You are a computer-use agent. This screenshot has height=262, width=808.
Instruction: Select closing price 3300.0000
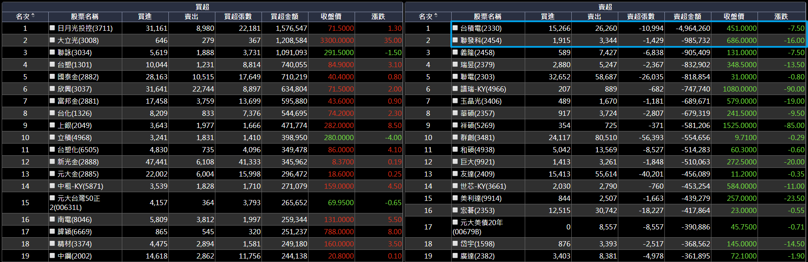(x=337, y=40)
